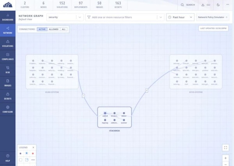Screen dimensions: 234x166
Task: Open the Past hour time dropdown
Action: click(180, 17)
